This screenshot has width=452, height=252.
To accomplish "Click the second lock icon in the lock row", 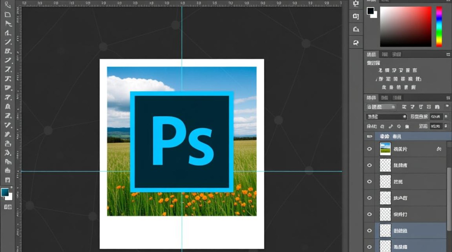I will tap(390, 127).
